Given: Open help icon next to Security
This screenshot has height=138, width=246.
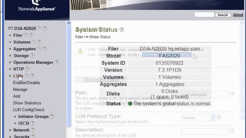Looking at the screenshot, I should tap(33, 136).
